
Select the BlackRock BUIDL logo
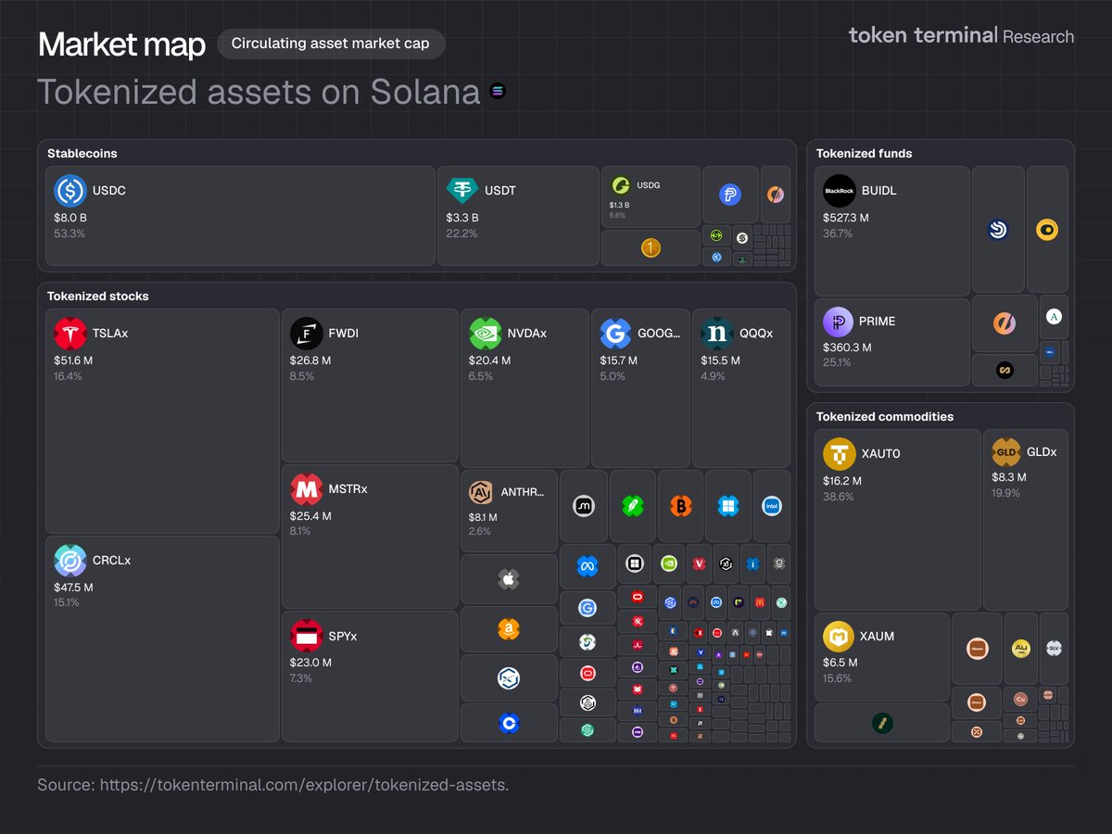840,191
